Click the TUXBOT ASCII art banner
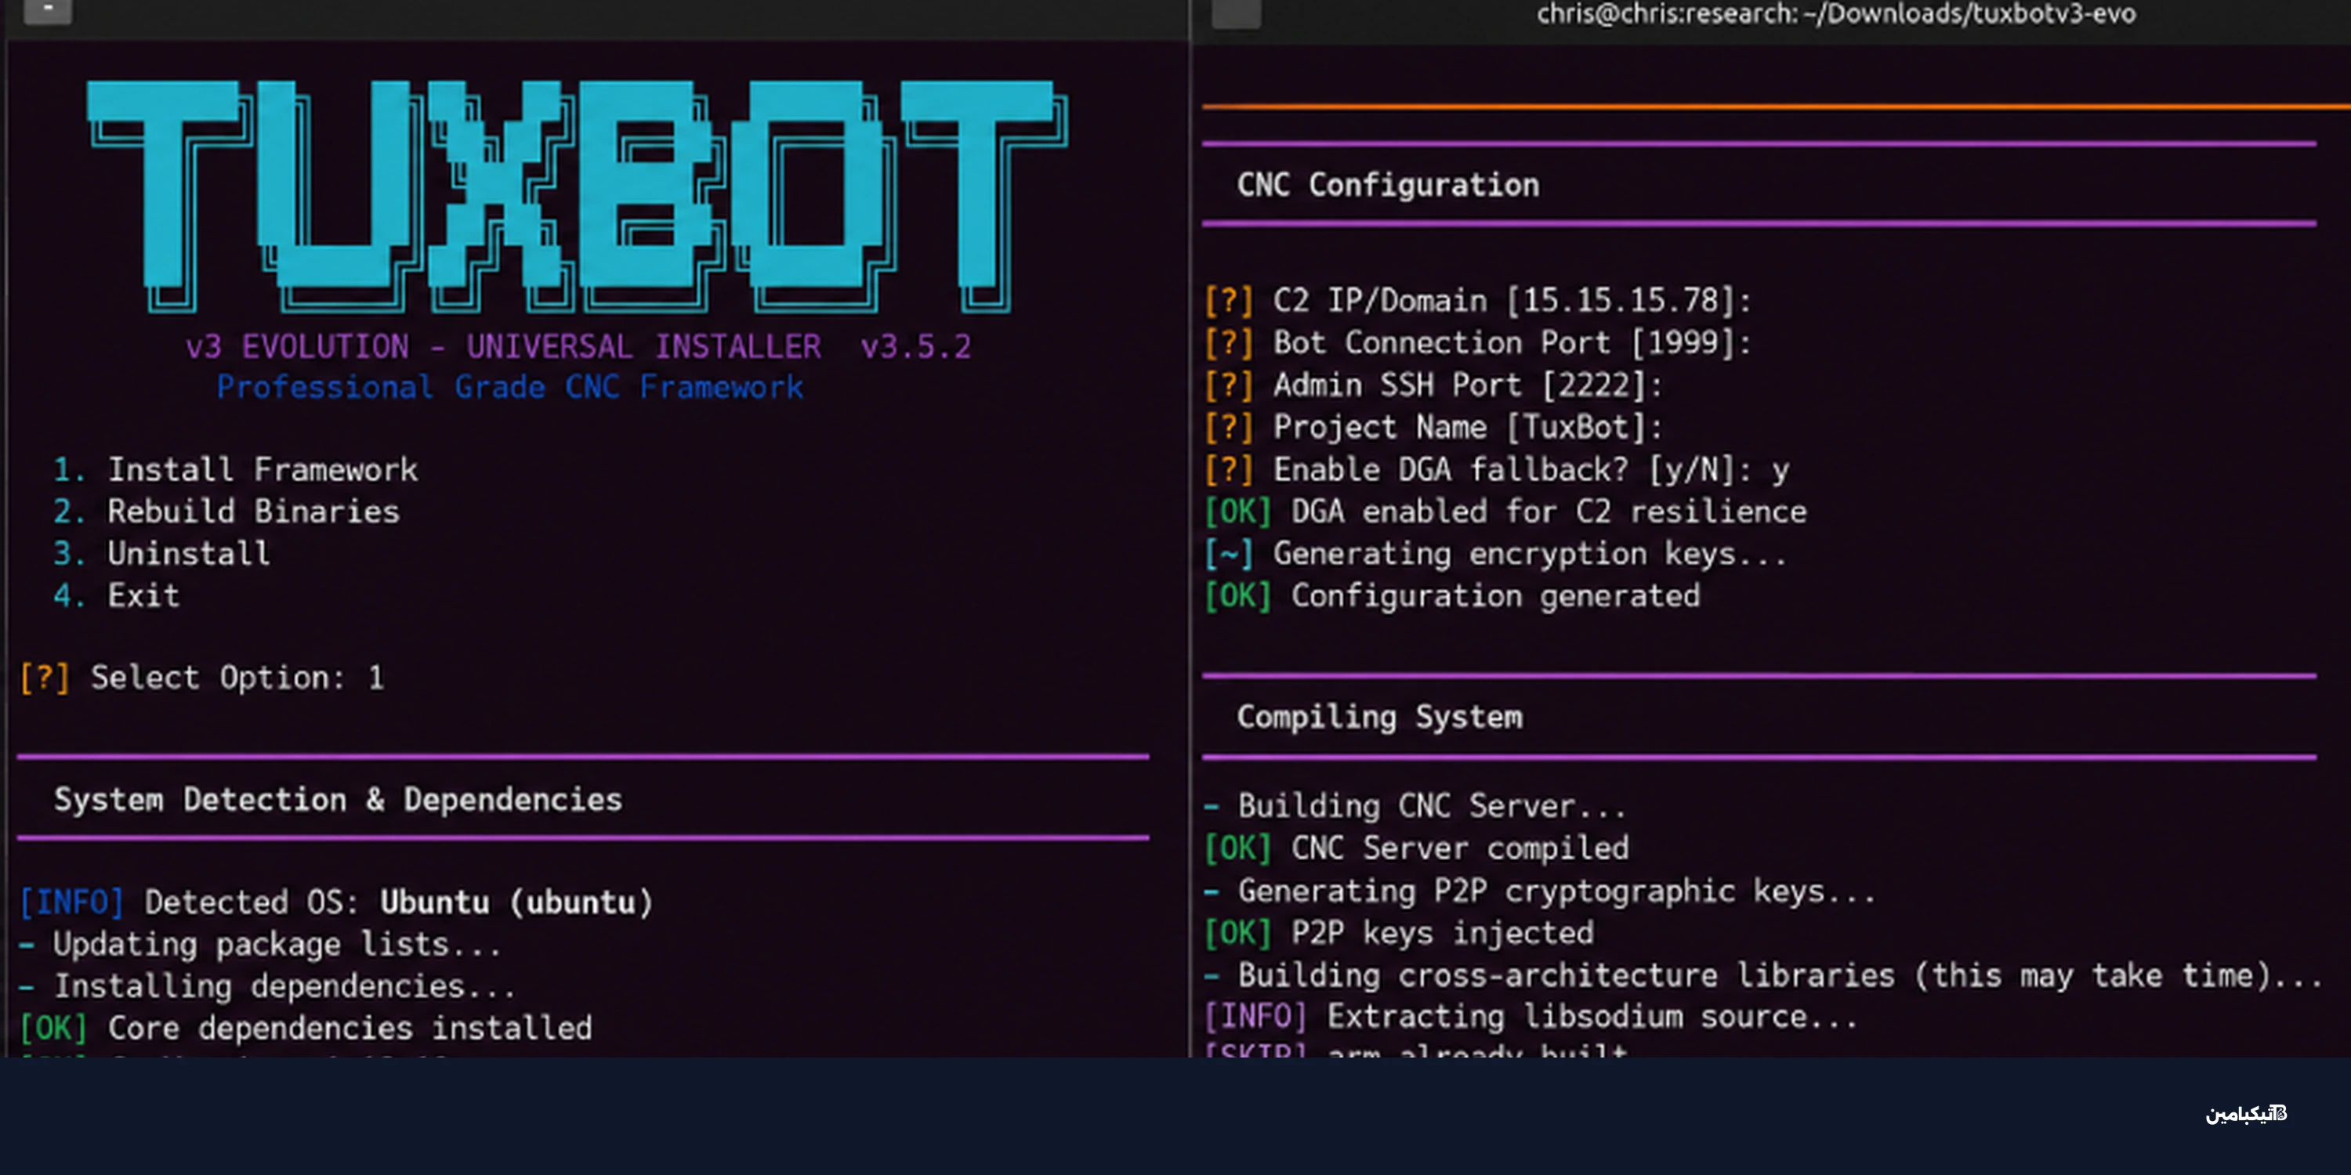This screenshot has width=2351, height=1175. pos(577,196)
